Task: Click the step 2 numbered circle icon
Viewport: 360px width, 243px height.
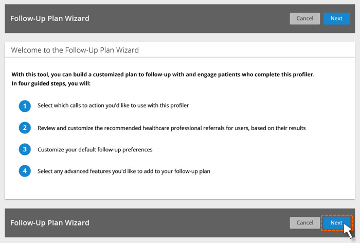Action: click(x=25, y=128)
